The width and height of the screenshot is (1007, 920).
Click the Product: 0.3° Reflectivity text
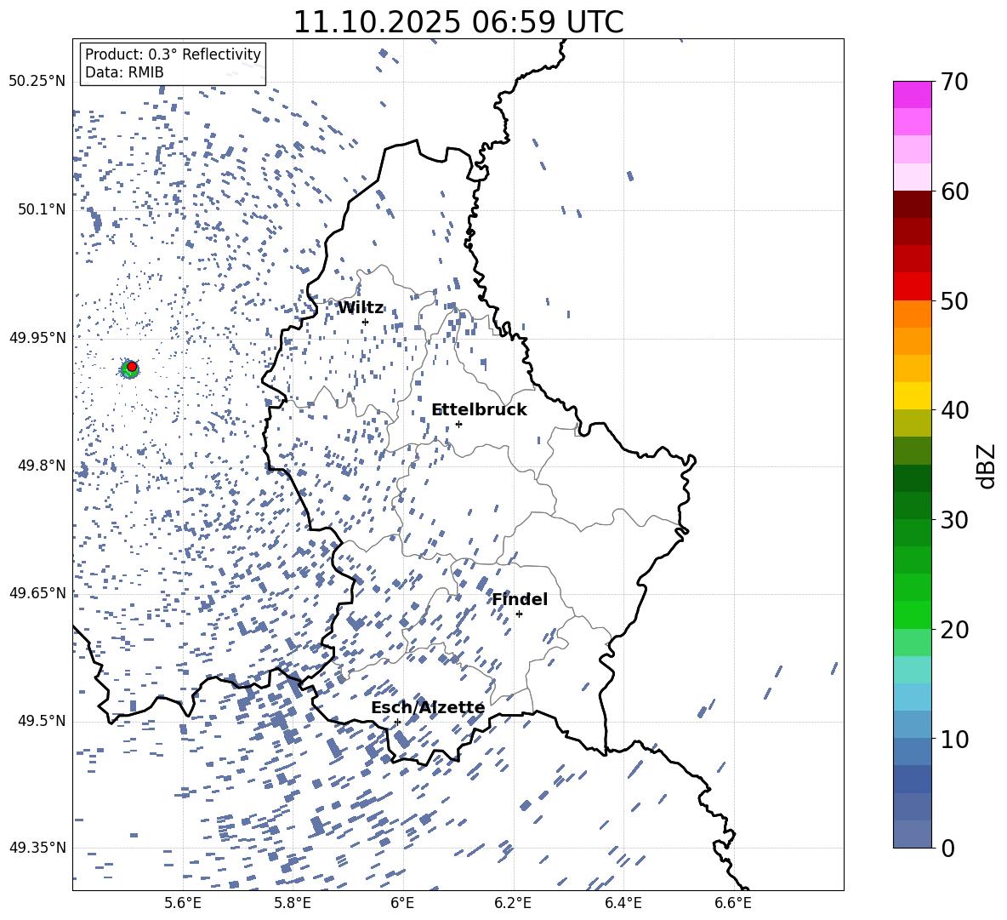click(x=173, y=55)
